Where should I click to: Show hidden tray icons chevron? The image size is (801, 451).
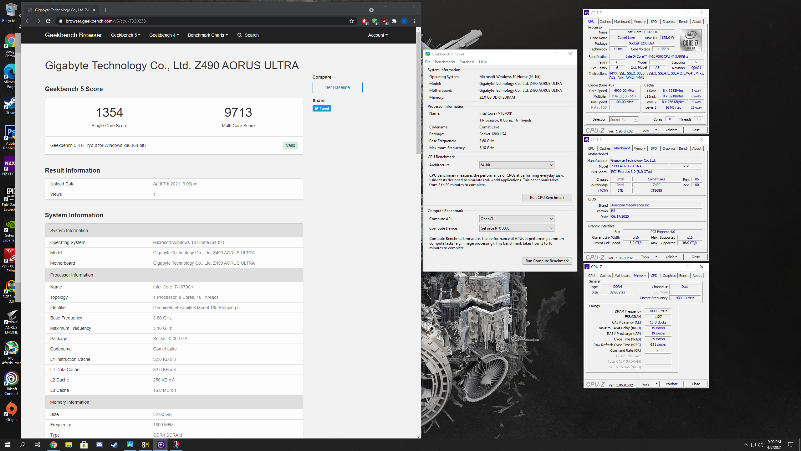point(746,445)
